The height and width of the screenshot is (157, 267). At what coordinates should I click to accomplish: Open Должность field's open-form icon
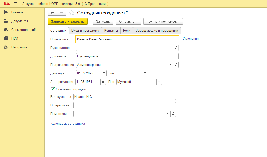[x=176, y=56]
